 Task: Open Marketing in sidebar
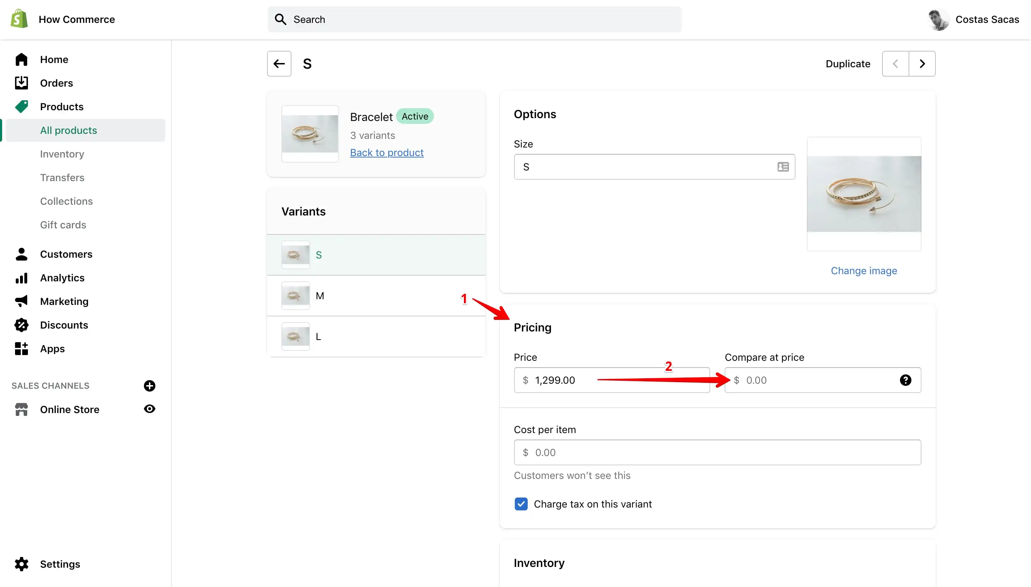click(x=64, y=301)
